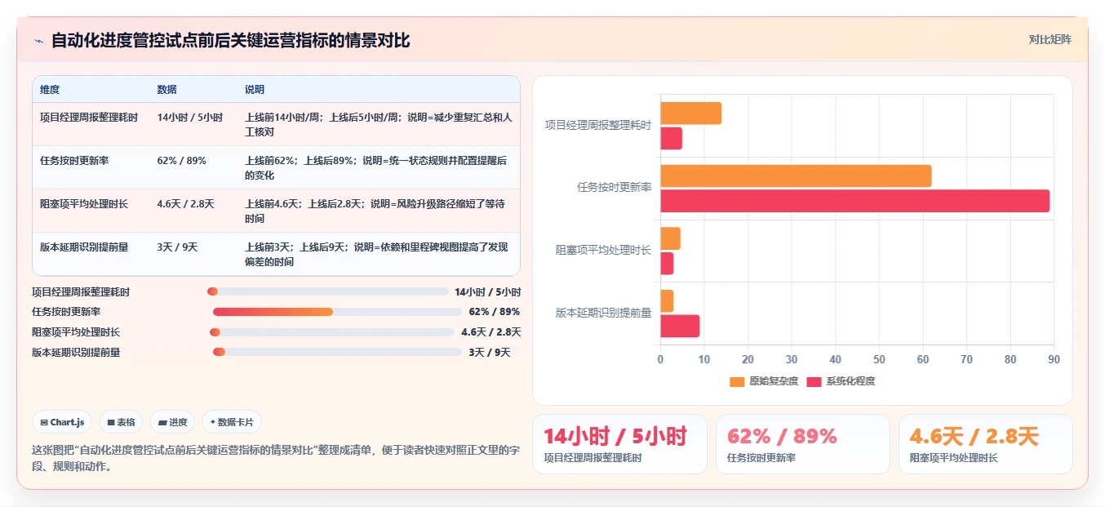Screen dimensions: 1105x507
Task: Click the description starting 上线前3天
Action: [x=376, y=254]
